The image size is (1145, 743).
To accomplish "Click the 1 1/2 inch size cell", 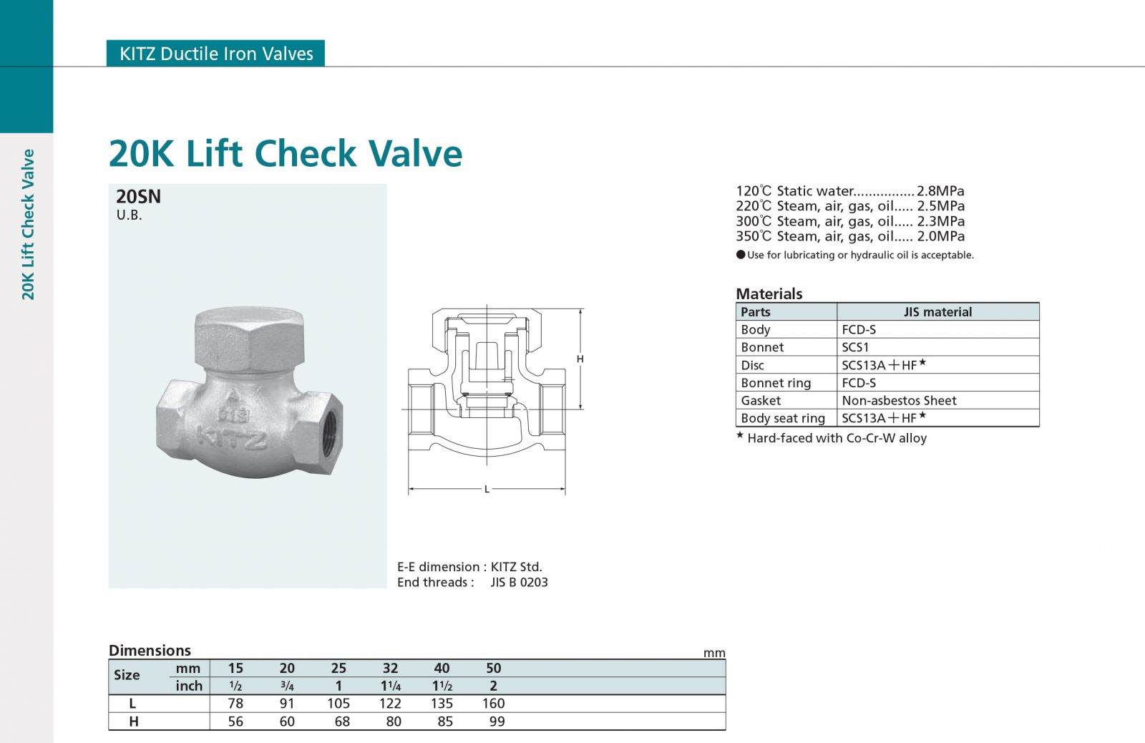I will point(442,686).
